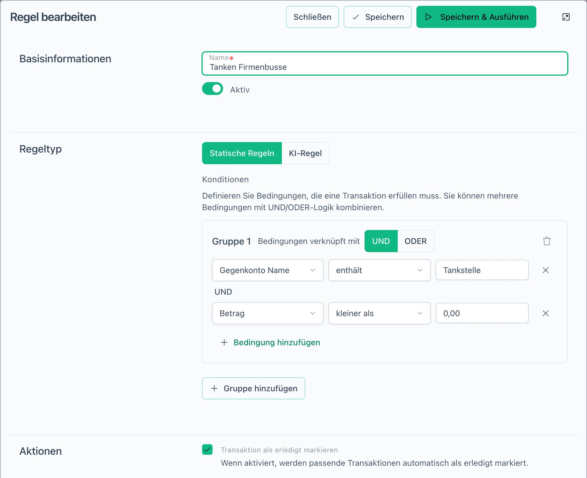Edit the 0,00 amount field

(x=482, y=313)
